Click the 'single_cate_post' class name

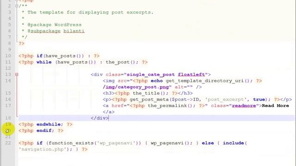151,75
